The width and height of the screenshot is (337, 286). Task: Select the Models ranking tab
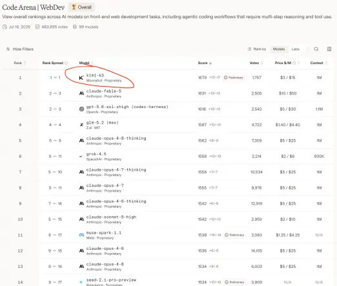coord(279,49)
